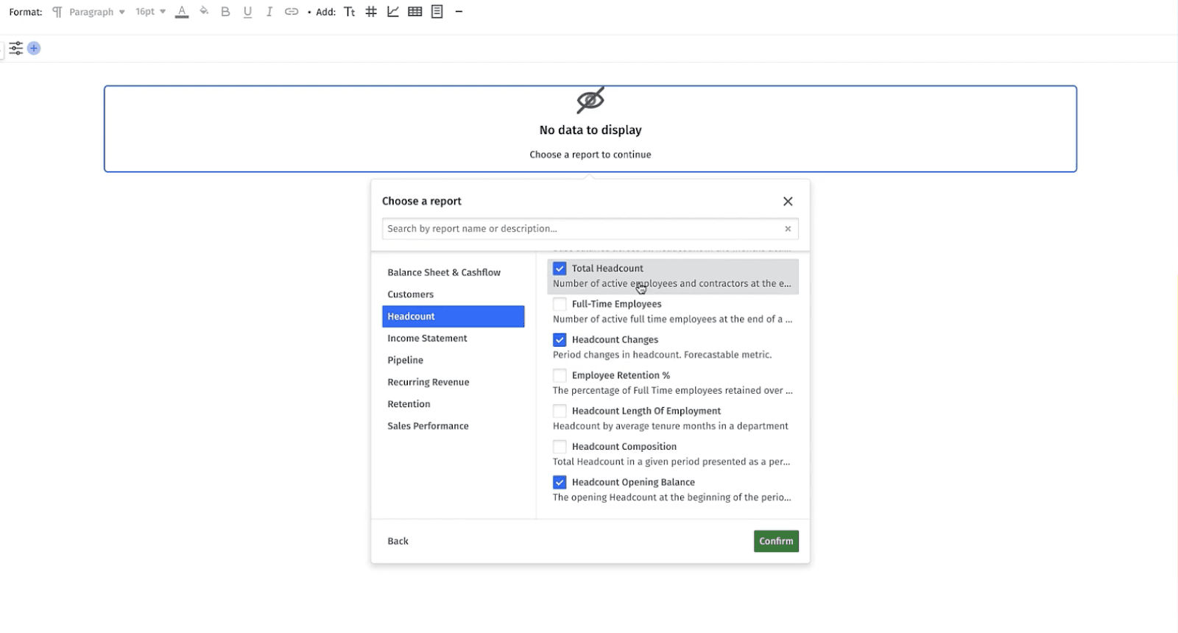The image size is (1178, 633).
Task: Click the paragraph pilcrow format icon
Action: 57,12
